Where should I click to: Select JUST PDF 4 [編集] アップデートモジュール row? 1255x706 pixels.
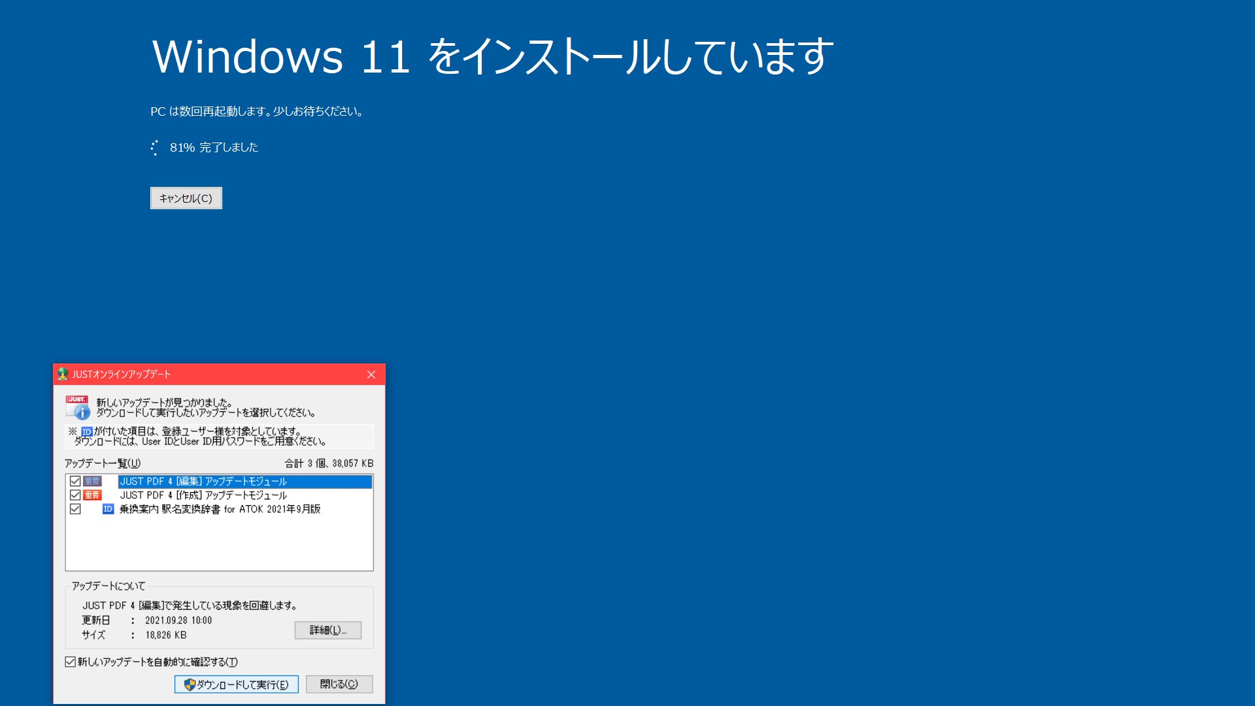[x=245, y=481]
